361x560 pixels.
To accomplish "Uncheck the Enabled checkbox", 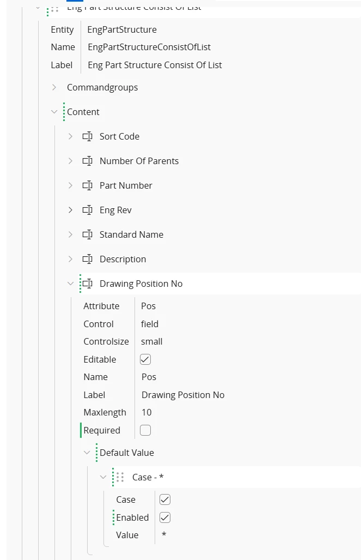I will pyautogui.click(x=165, y=517).
